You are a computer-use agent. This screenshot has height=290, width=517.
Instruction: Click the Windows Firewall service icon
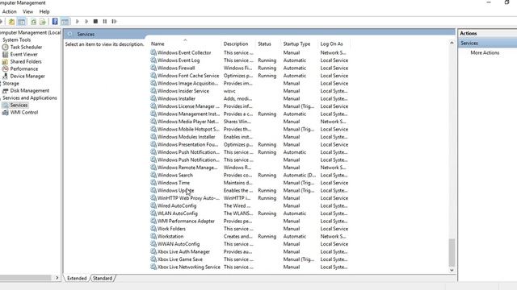click(153, 68)
